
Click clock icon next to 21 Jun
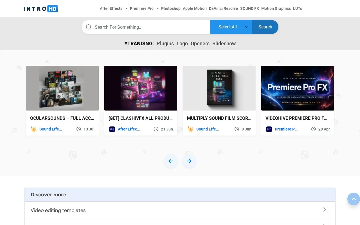click(x=156, y=129)
